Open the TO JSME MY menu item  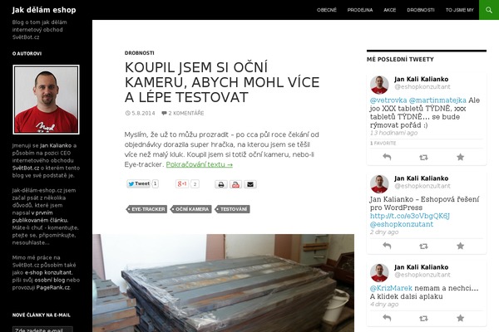coord(460,10)
